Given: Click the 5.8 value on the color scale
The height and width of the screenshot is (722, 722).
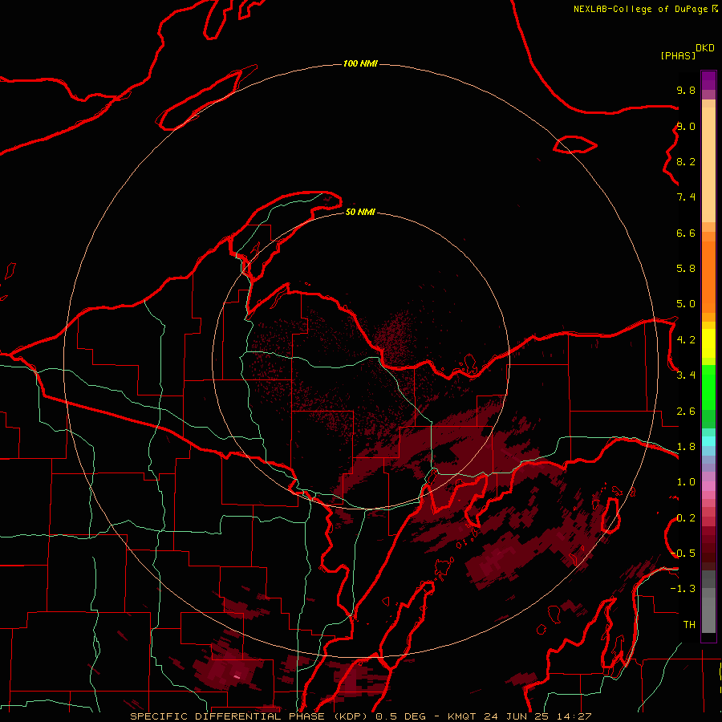Looking at the screenshot, I should tap(686, 269).
